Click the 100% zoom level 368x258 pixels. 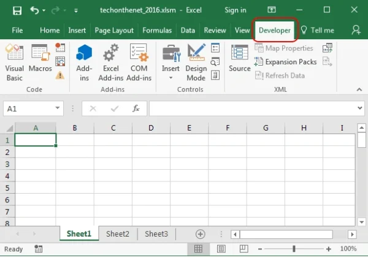tap(348, 249)
